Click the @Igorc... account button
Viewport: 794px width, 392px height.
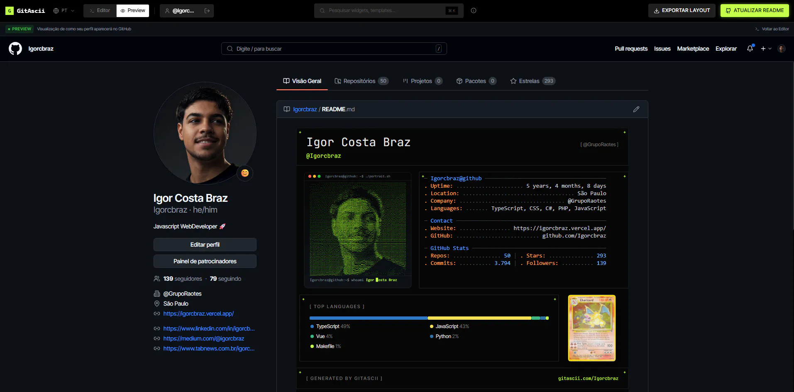179,11
